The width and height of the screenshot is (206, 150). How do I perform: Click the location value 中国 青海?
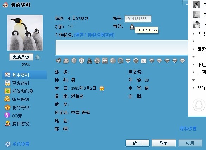[x=81, y=113]
